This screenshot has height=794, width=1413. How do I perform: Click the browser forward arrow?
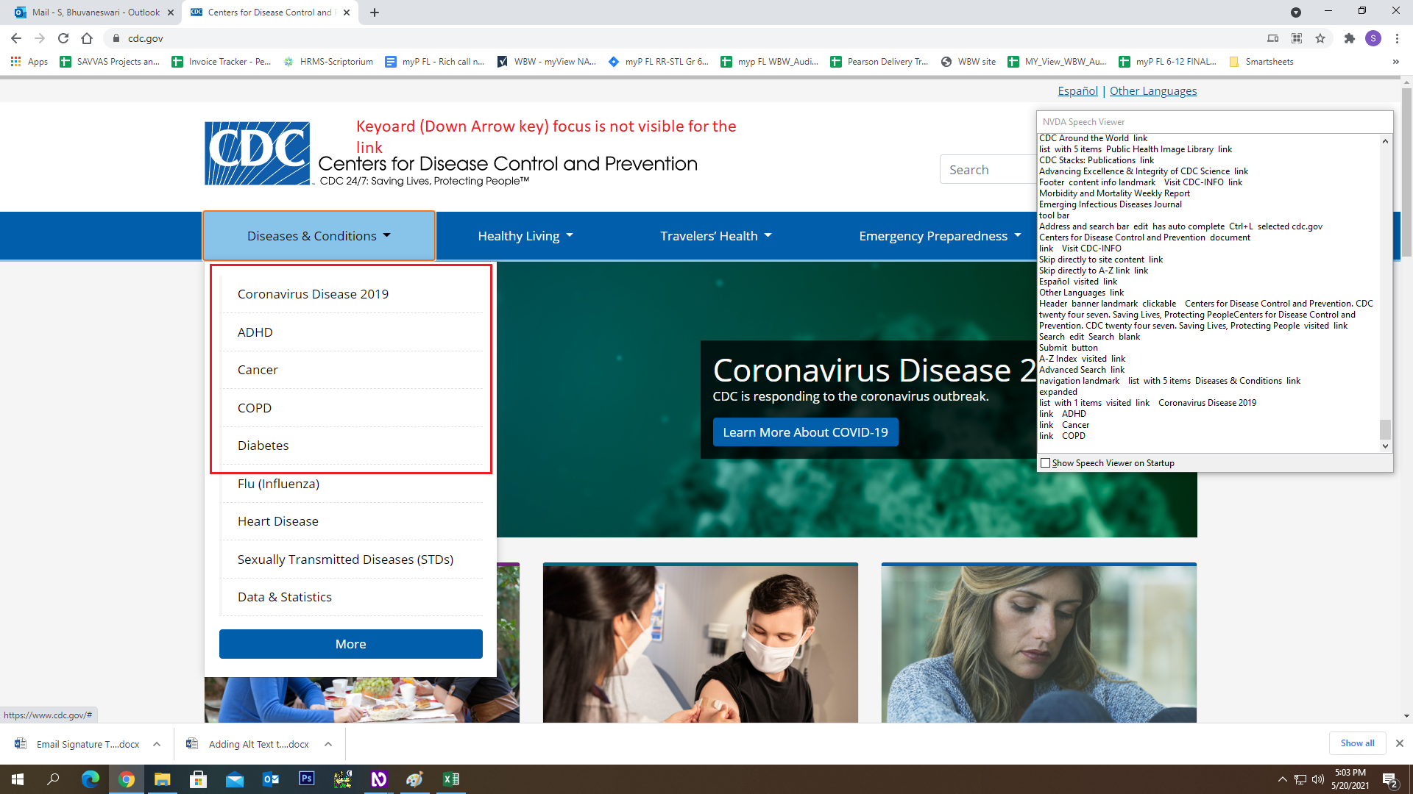point(40,38)
